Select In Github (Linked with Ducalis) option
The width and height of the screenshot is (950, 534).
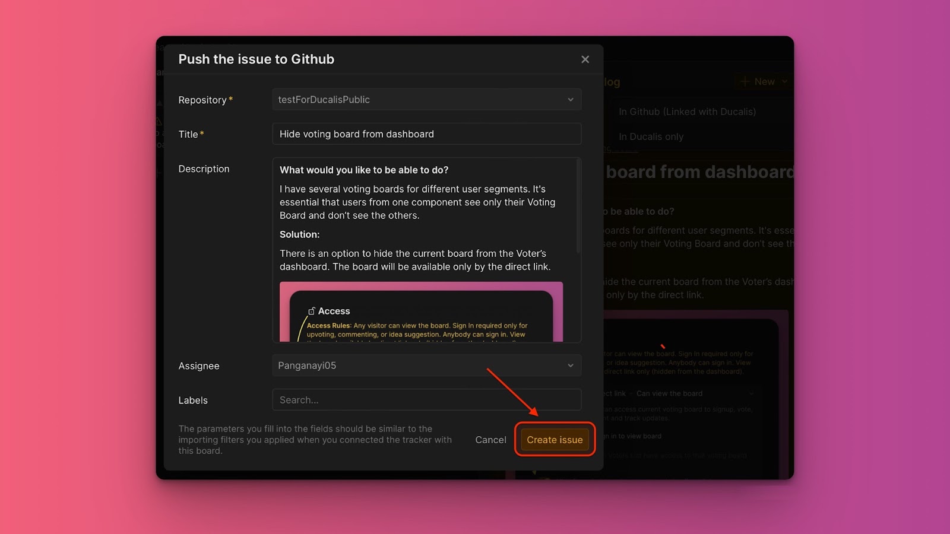pyautogui.click(x=687, y=112)
